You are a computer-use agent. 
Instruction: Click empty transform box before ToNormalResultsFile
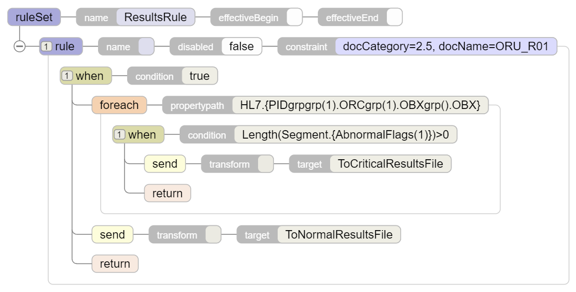coord(213,234)
